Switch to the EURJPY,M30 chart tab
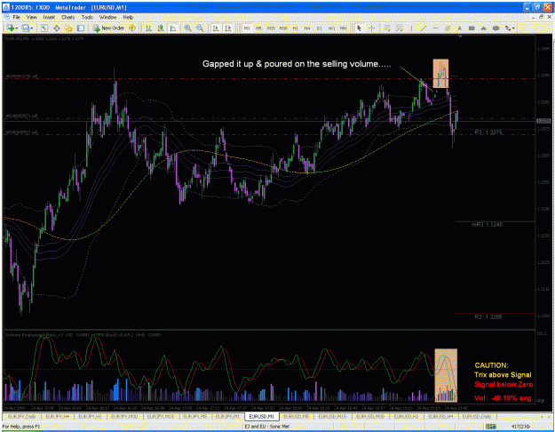Viewport: 555px width, 432px height. 124,416
